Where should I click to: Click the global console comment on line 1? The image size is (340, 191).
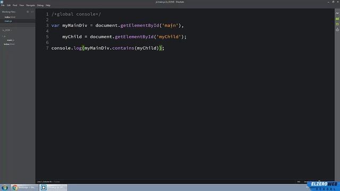[76, 14]
